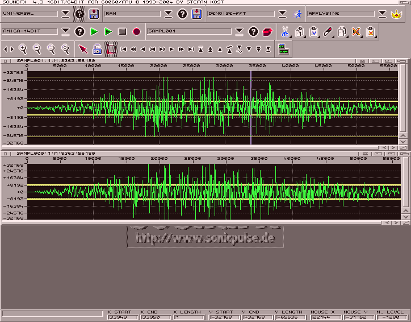Toggle the red range selection mode
Image resolution: width=411 pixels, height=322 pixels.
pos(111,49)
